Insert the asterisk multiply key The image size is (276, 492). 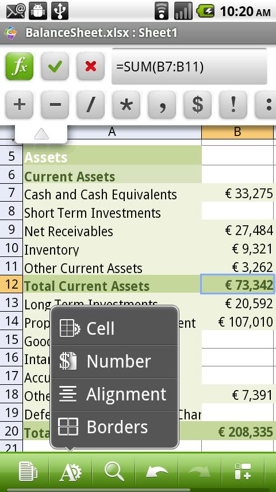pyautogui.click(x=126, y=104)
